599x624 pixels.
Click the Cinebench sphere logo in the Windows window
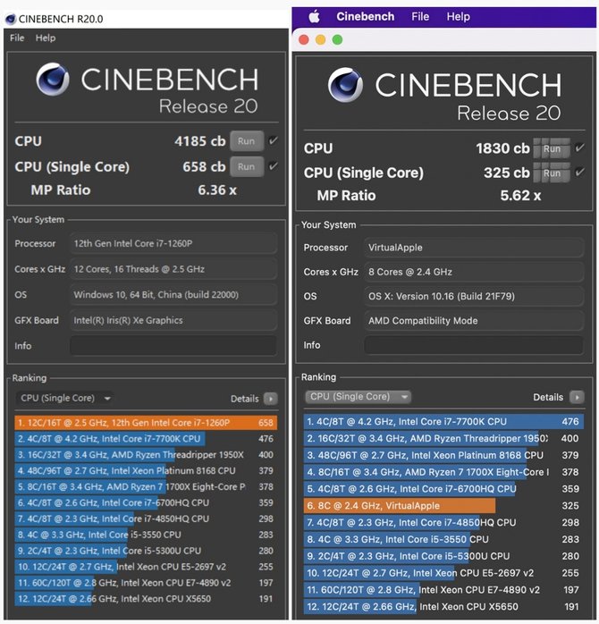(54, 80)
